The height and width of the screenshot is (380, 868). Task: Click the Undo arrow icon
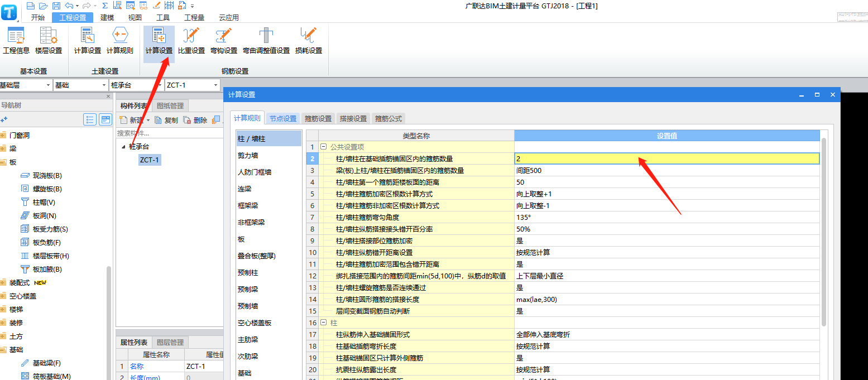pos(68,6)
